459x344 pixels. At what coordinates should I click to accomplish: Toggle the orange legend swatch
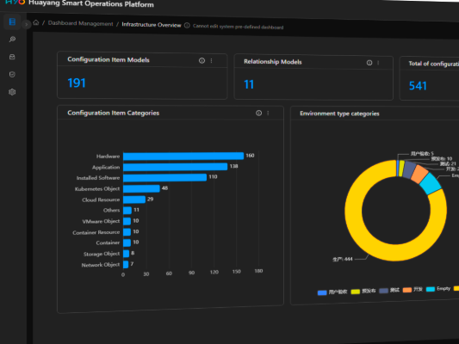click(x=407, y=290)
